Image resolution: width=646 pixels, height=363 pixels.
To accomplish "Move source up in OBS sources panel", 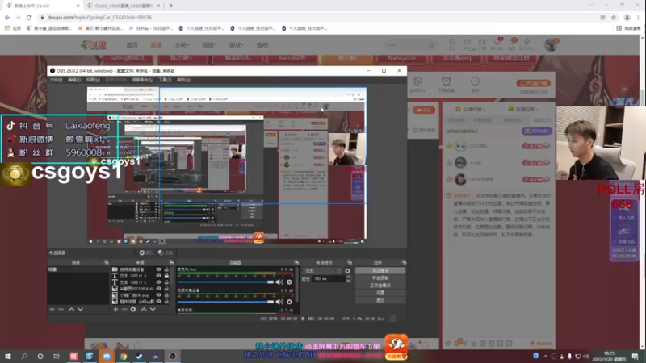I will (144, 309).
